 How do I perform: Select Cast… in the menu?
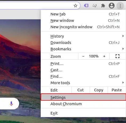(x=83, y=70)
